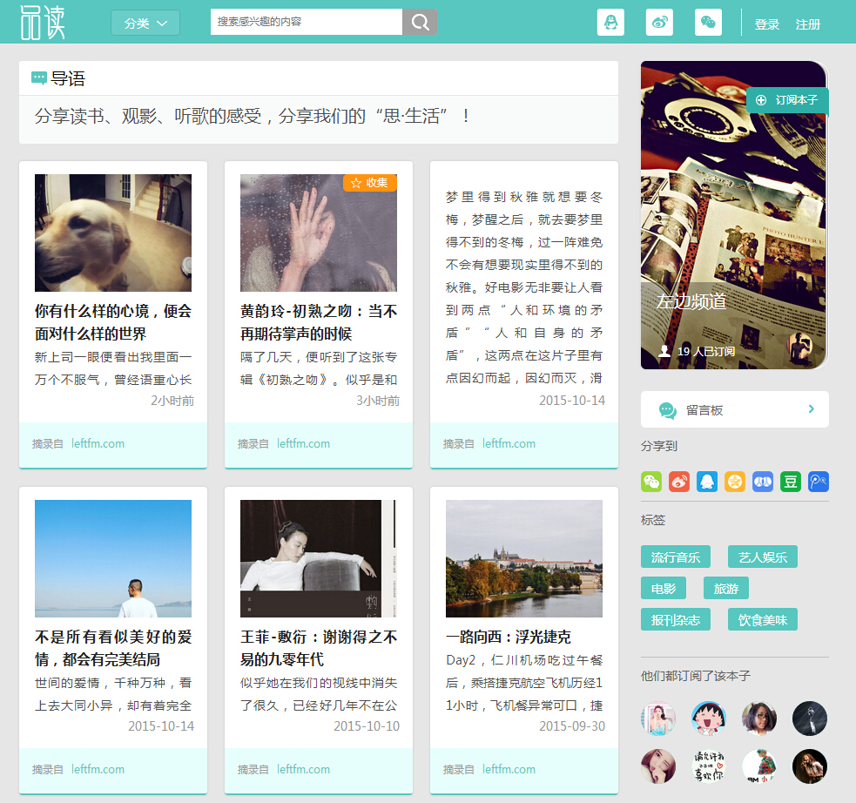Click the Weibo login icon in the header
The height and width of the screenshot is (803, 856).
pos(659,23)
